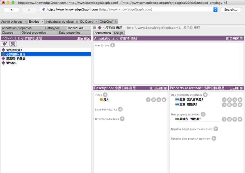The width and height of the screenshot is (245, 173).
Task: Close the Property assertions view from its header
Action: click(241, 88)
